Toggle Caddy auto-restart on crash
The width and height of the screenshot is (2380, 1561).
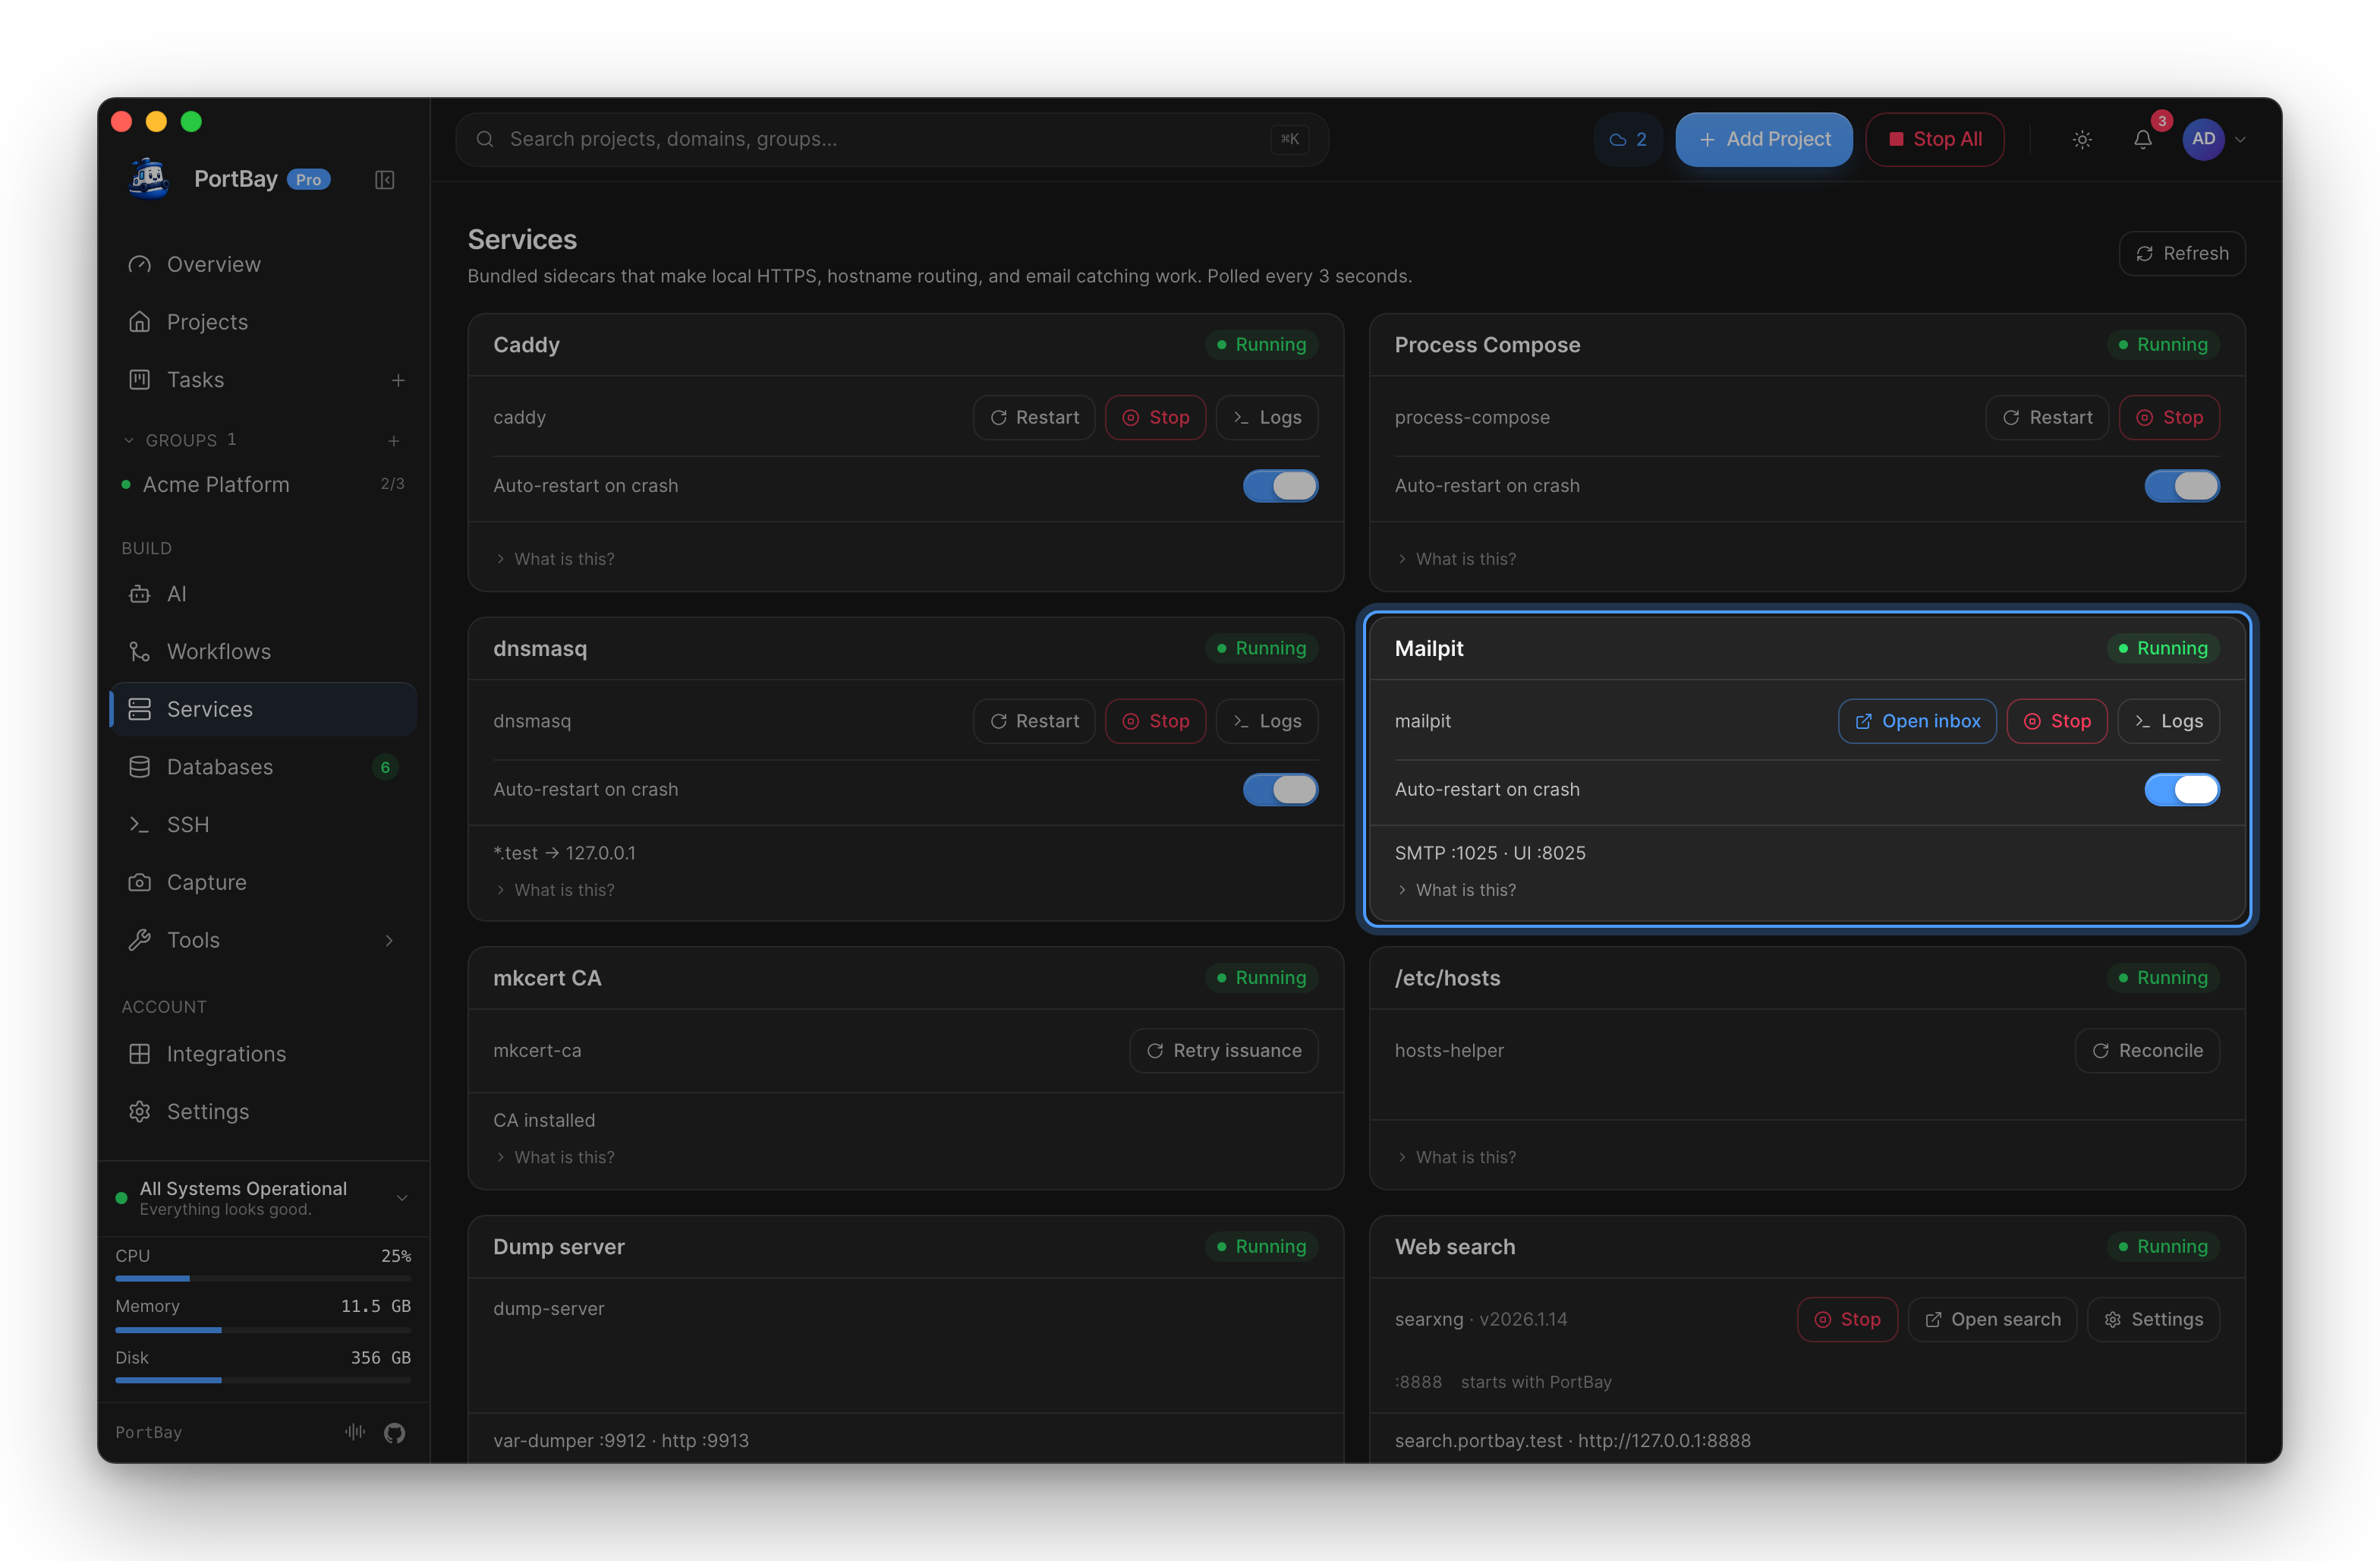(1280, 487)
